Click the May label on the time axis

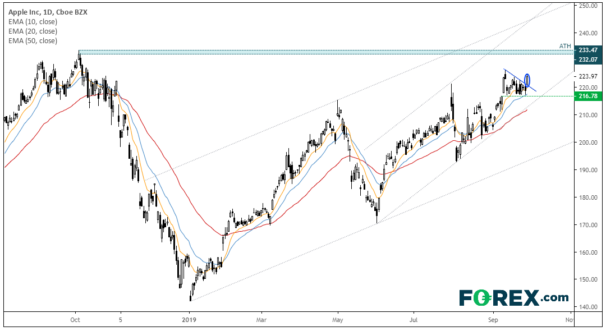pos(338,320)
